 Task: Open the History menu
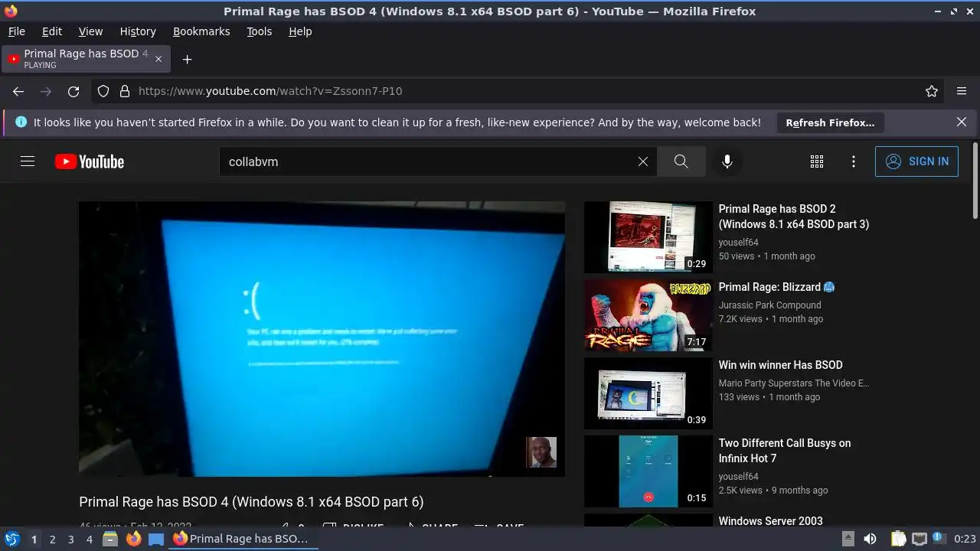[x=138, y=31]
